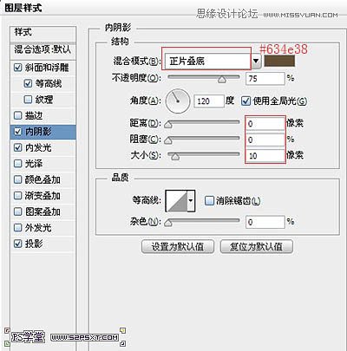Viewport: 347px width, 351px height.
Task: Click the 距离 slider handle
Action: point(168,125)
